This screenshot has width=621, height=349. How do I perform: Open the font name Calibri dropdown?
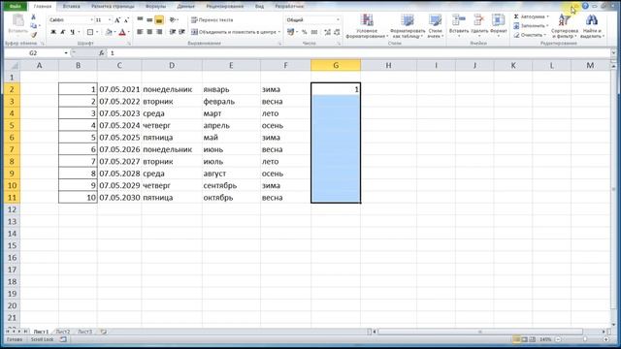[91, 19]
